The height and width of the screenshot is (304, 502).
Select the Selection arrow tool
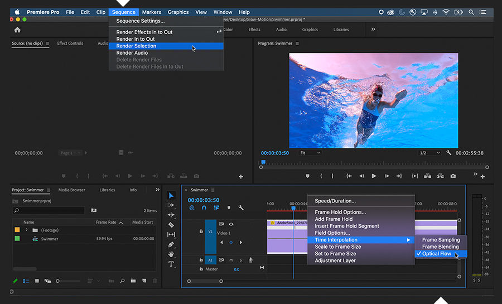tap(171, 196)
